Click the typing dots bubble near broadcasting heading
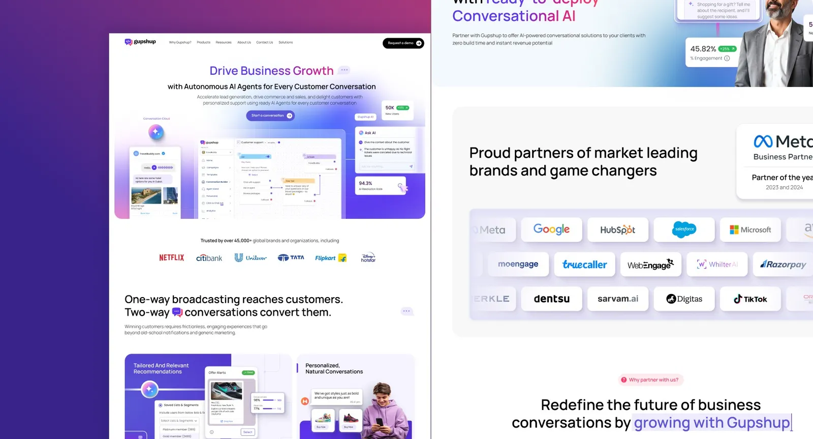The width and height of the screenshot is (813, 439). [407, 311]
